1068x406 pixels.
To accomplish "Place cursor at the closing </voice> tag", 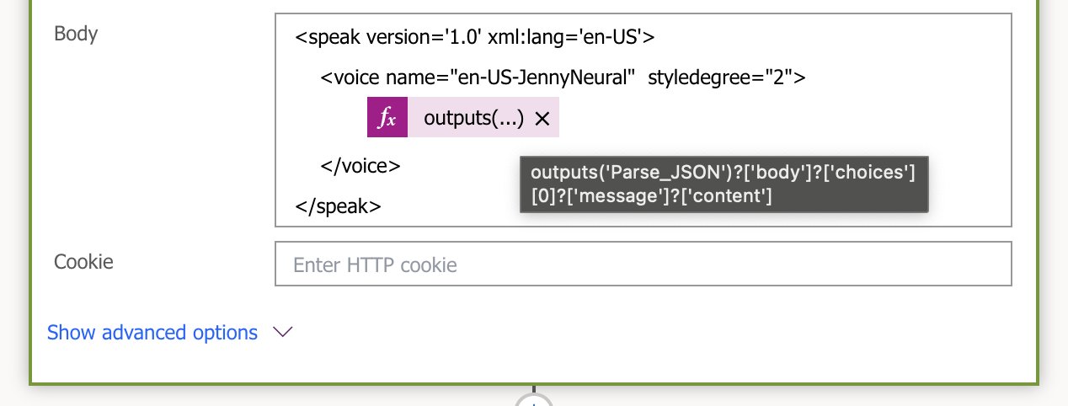I will (360, 165).
